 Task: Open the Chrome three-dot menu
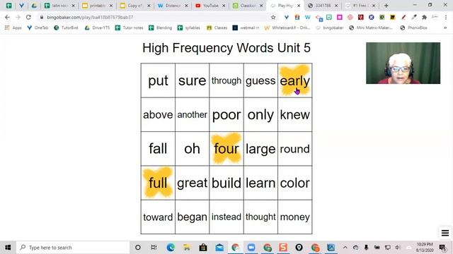[x=446, y=17]
